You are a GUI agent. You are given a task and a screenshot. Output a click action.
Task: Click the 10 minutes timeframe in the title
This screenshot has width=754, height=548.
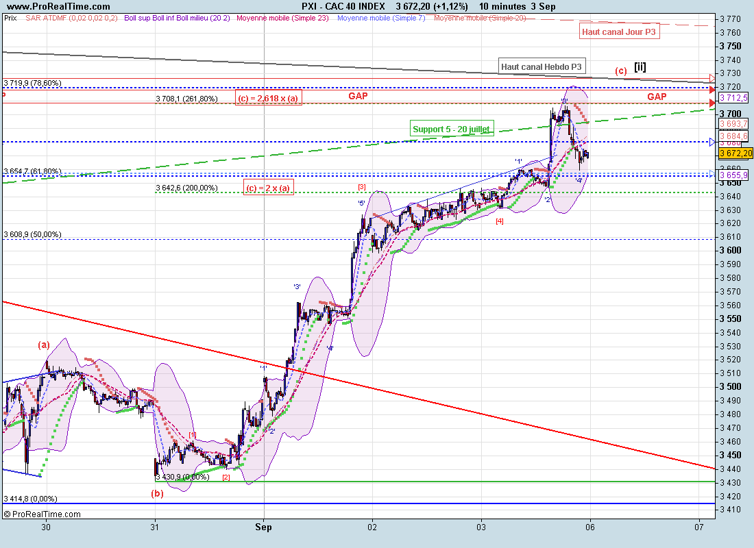point(502,6)
